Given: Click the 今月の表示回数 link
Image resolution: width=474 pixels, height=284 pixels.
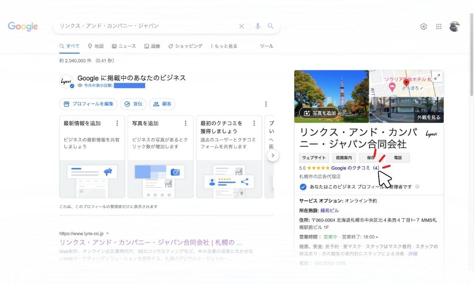Looking at the screenshot, I should (98, 86).
